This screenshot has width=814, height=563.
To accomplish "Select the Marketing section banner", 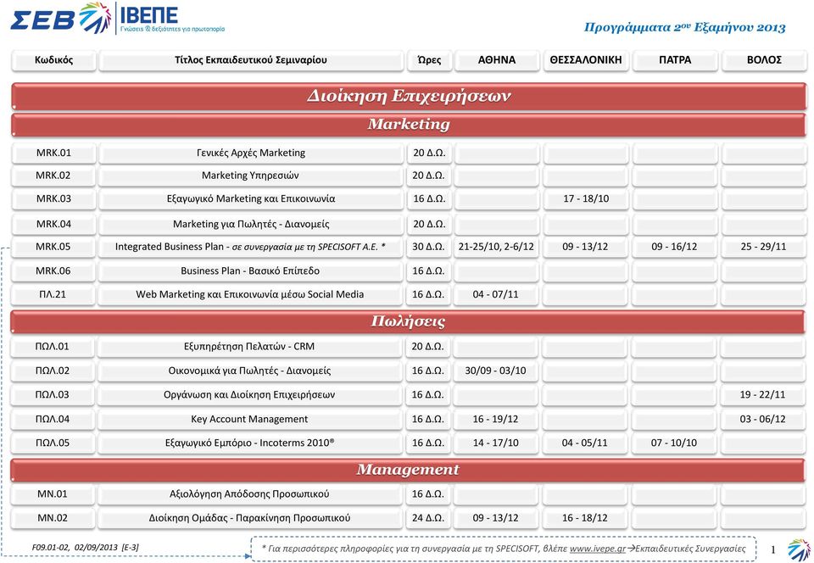I will 409,125.
